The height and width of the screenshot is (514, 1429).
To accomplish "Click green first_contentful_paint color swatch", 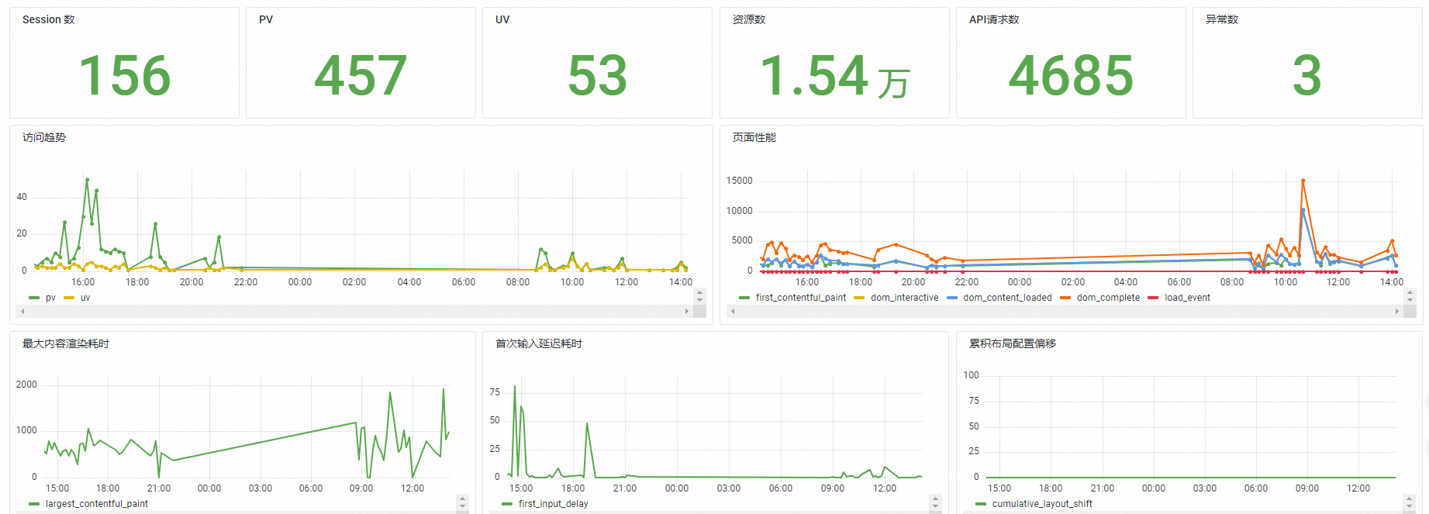I will (x=744, y=298).
